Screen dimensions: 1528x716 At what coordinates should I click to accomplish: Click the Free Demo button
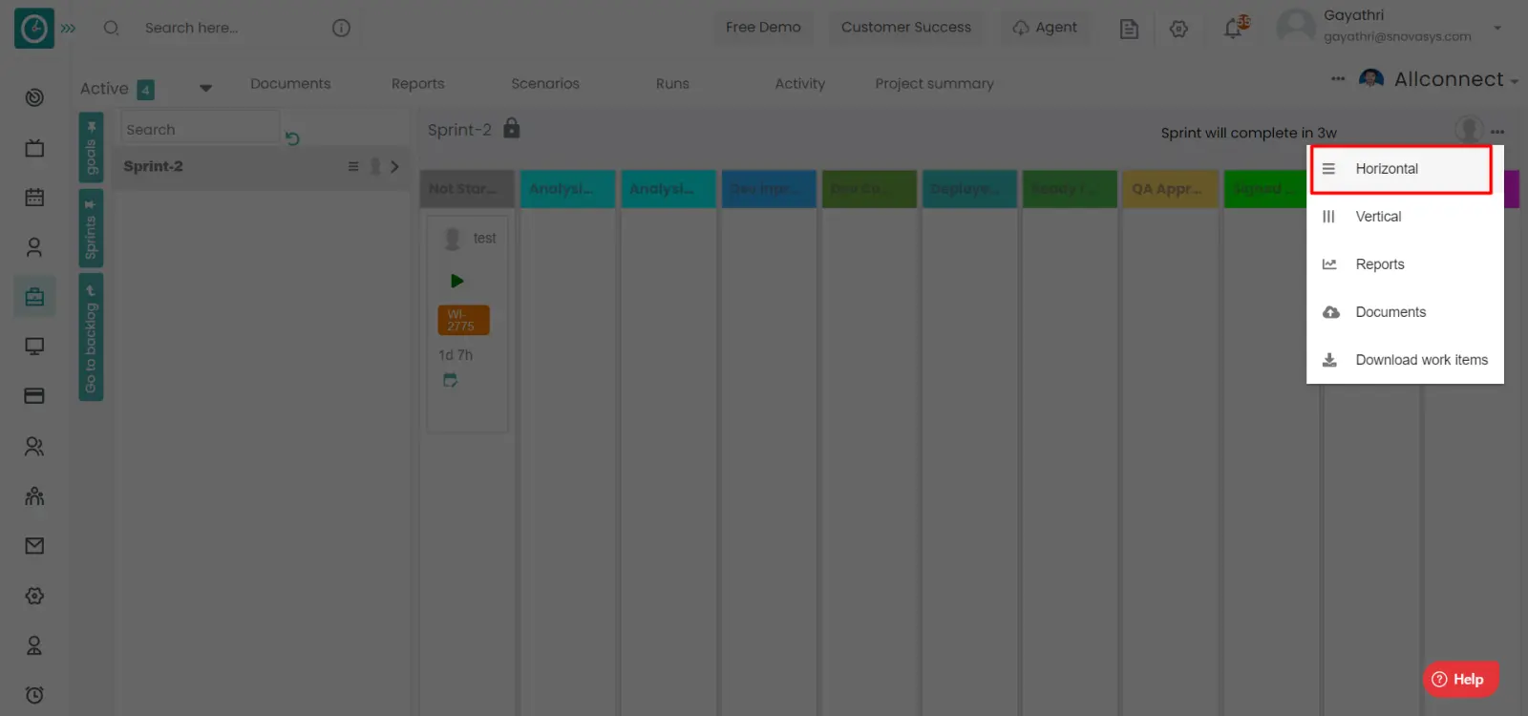click(762, 28)
